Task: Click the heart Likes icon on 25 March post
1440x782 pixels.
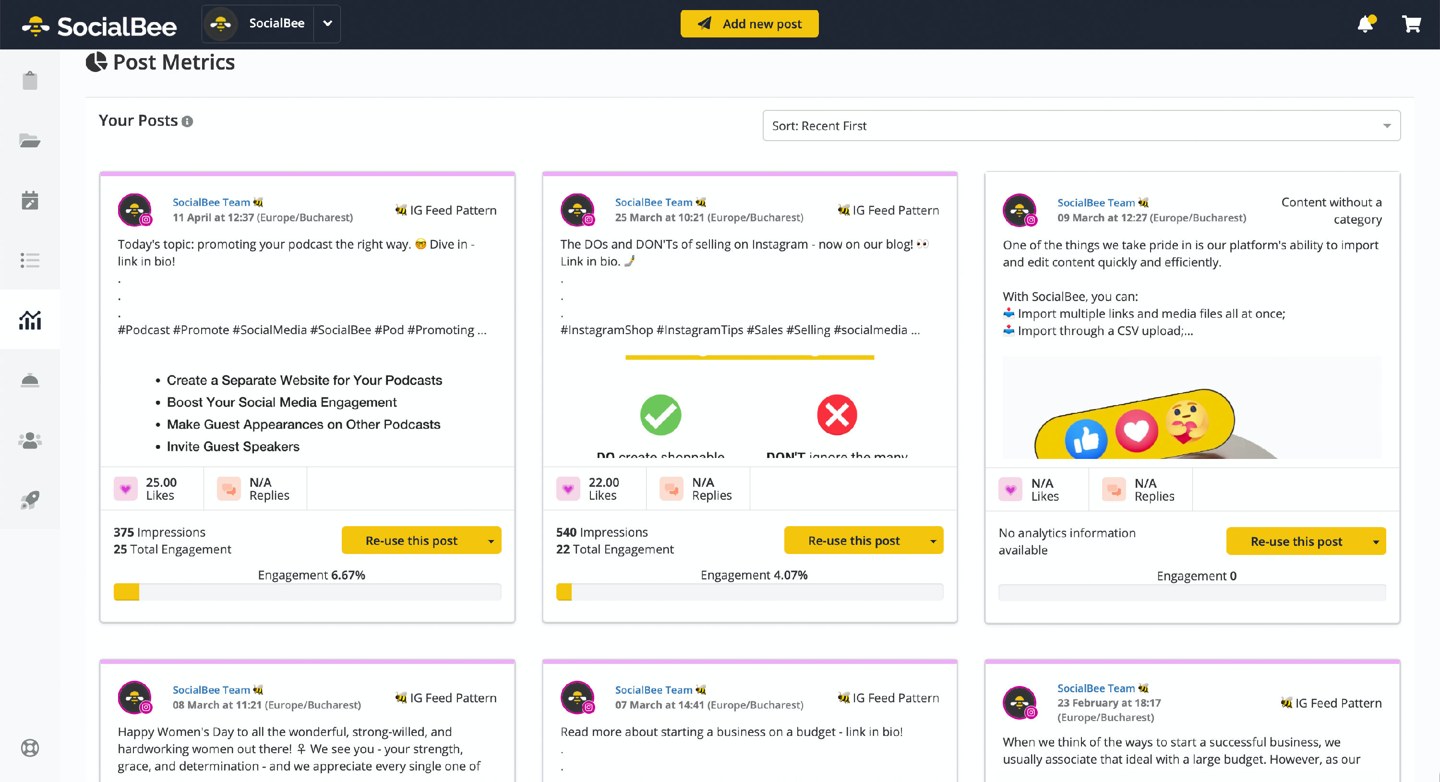Action: click(x=568, y=489)
